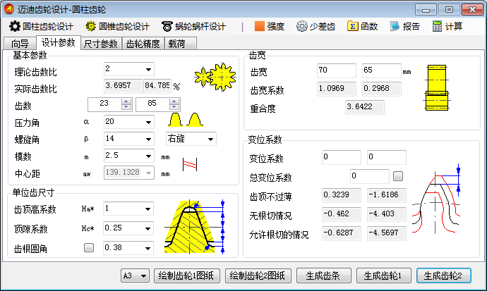The image size is (487, 291).
Task: Increase gear 1 tooth count 23
Action: [x=126, y=101]
